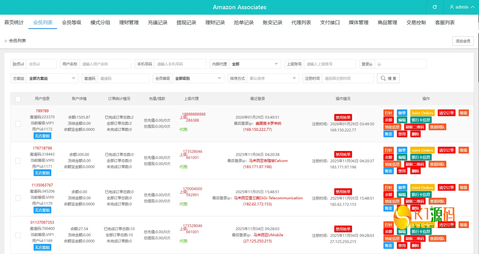Click the 上级账号 input field
The width and height of the screenshot is (479, 254).
(330, 64)
